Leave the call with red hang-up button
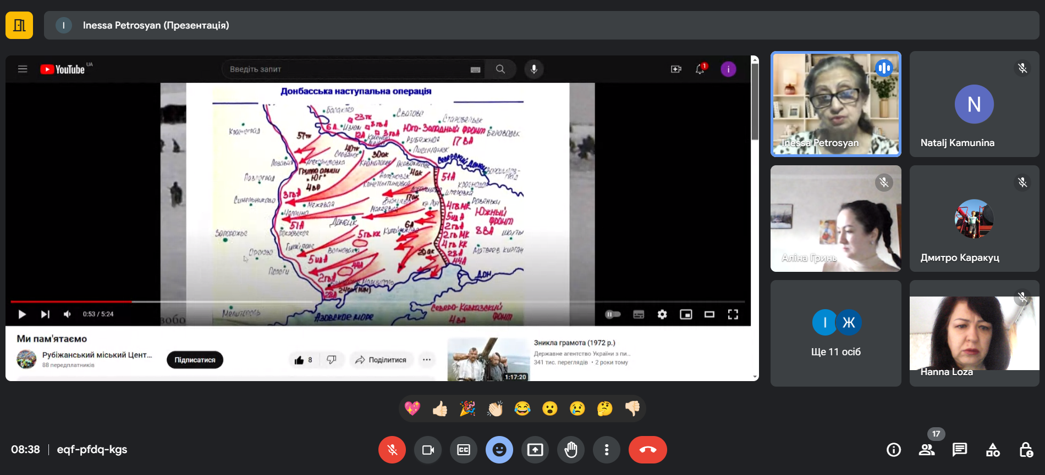This screenshot has height=475, width=1045. [647, 450]
